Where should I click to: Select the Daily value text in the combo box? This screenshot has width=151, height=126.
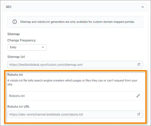click(x=13, y=47)
